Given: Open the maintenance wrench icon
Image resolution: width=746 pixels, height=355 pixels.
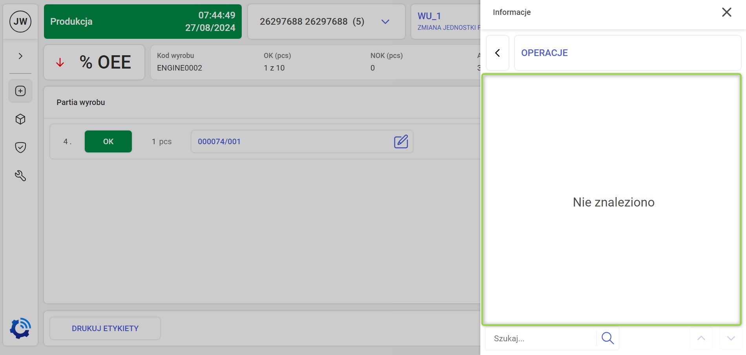Looking at the screenshot, I should point(20,176).
